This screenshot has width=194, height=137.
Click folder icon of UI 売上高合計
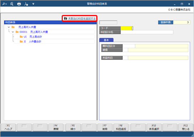(21, 37)
